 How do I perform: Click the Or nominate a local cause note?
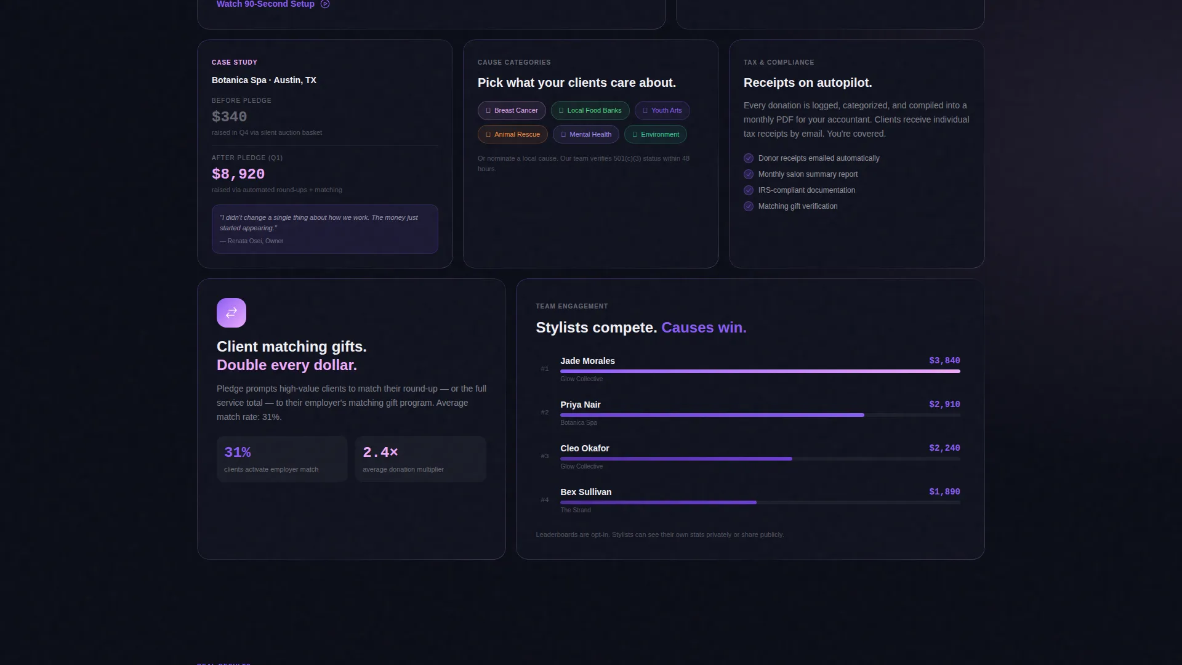(x=584, y=164)
